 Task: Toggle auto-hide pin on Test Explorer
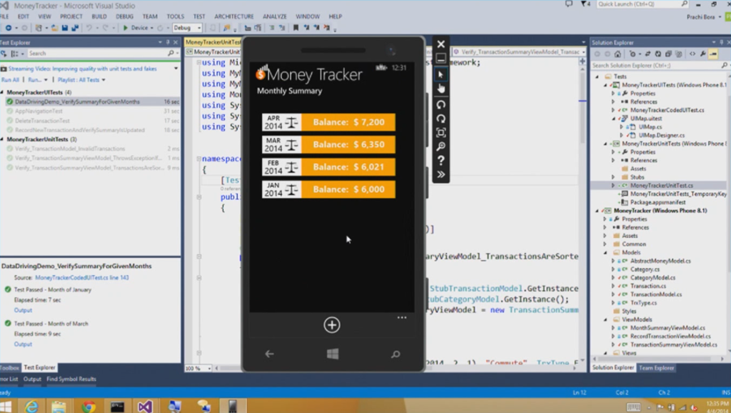click(x=168, y=42)
